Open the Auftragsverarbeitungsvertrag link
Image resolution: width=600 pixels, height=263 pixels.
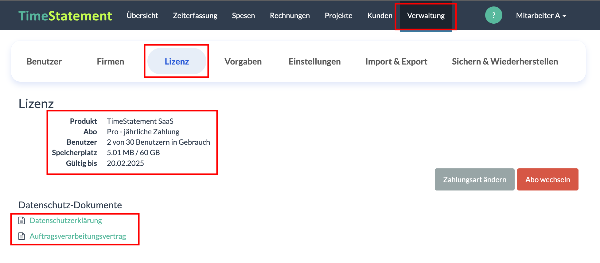78,236
